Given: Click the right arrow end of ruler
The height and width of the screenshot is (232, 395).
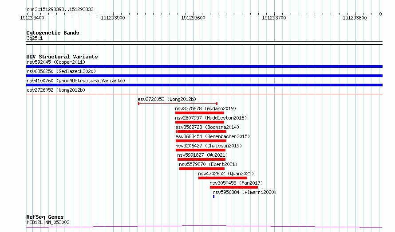Looking at the screenshot, I should [381, 14].
